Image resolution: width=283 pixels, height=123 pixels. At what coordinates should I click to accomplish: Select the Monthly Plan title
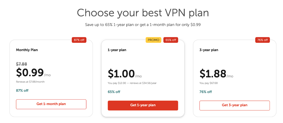[x=27, y=50]
